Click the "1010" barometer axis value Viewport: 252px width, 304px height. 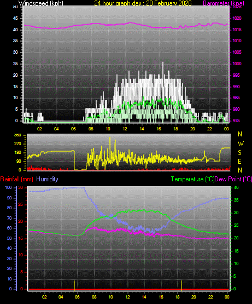(x=237, y=41)
